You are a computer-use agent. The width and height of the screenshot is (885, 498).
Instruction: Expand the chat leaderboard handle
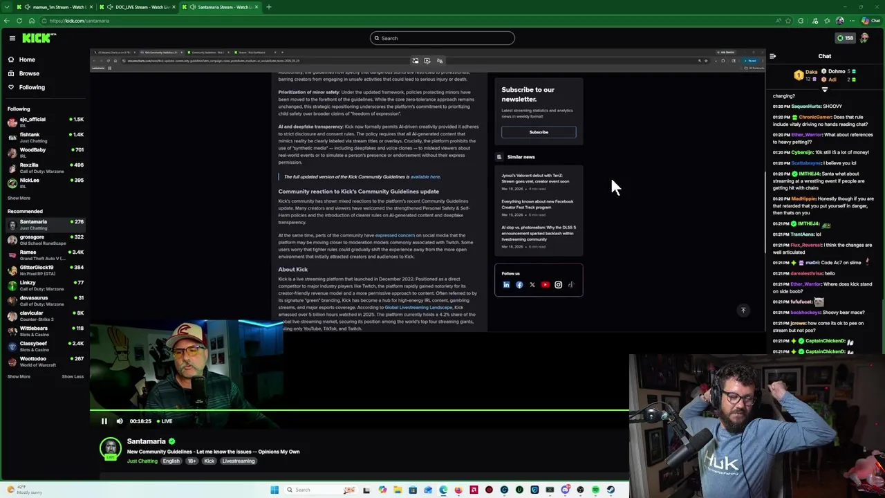[x=824, y=89]
